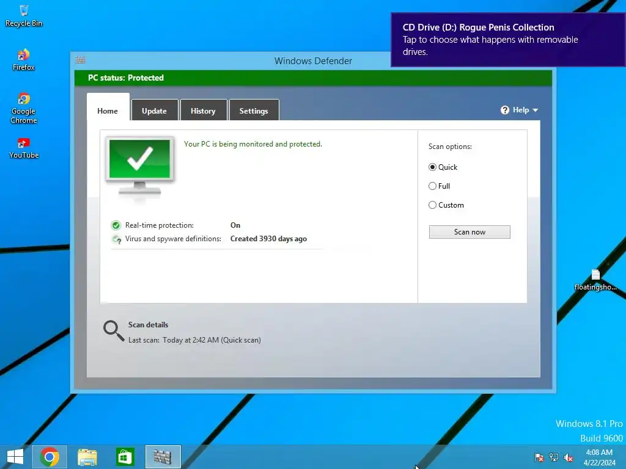The image size is (626, 469).
Task: Click the 'Scan options:' label
Action: (x=450, y=147)
